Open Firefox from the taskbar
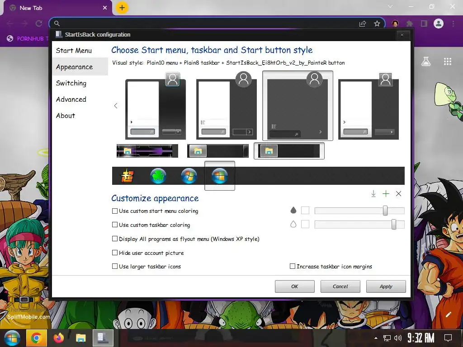The image size is (463, 347). [x=59, y=338]
